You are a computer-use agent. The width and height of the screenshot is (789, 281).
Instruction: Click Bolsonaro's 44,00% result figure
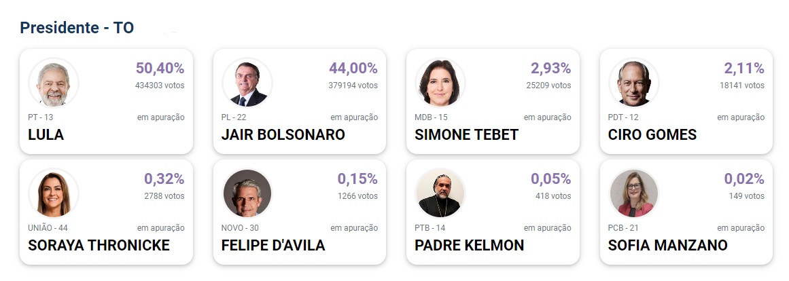click(x=353, y=68)
